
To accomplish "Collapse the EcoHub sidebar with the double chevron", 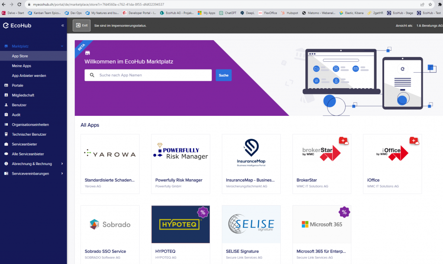I will (x=63, y=25).
